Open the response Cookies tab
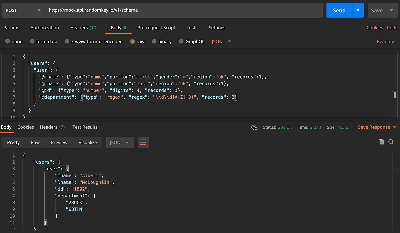 pyautogui.click(x=26, y=127)
